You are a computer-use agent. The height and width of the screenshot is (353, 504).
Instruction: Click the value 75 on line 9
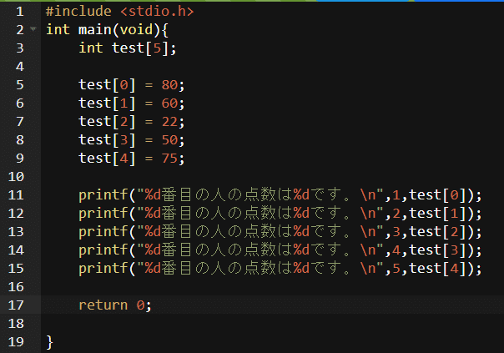pyautogui.click(x=169, y=159)
